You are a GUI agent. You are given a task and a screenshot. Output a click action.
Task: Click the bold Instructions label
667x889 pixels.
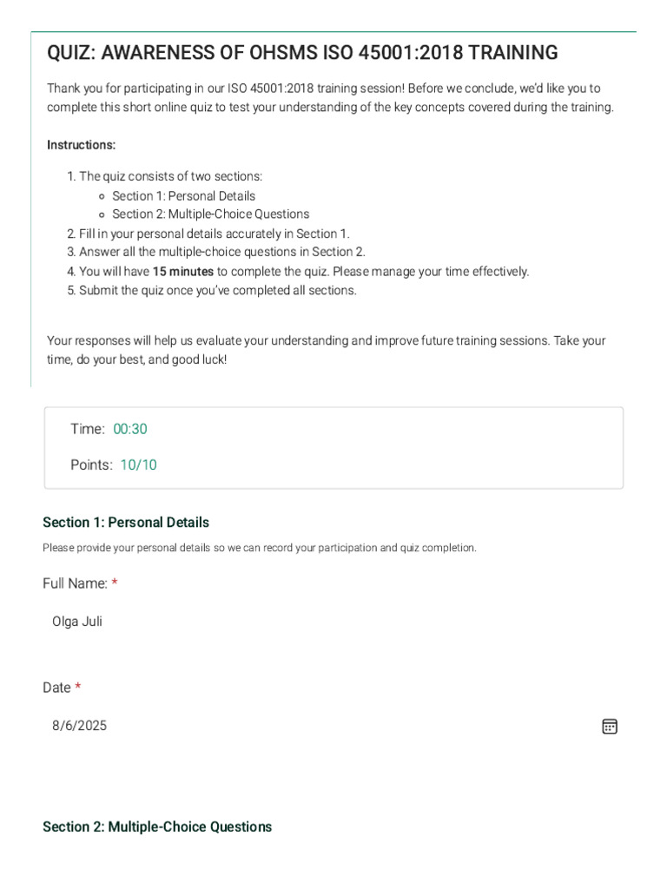81,145
